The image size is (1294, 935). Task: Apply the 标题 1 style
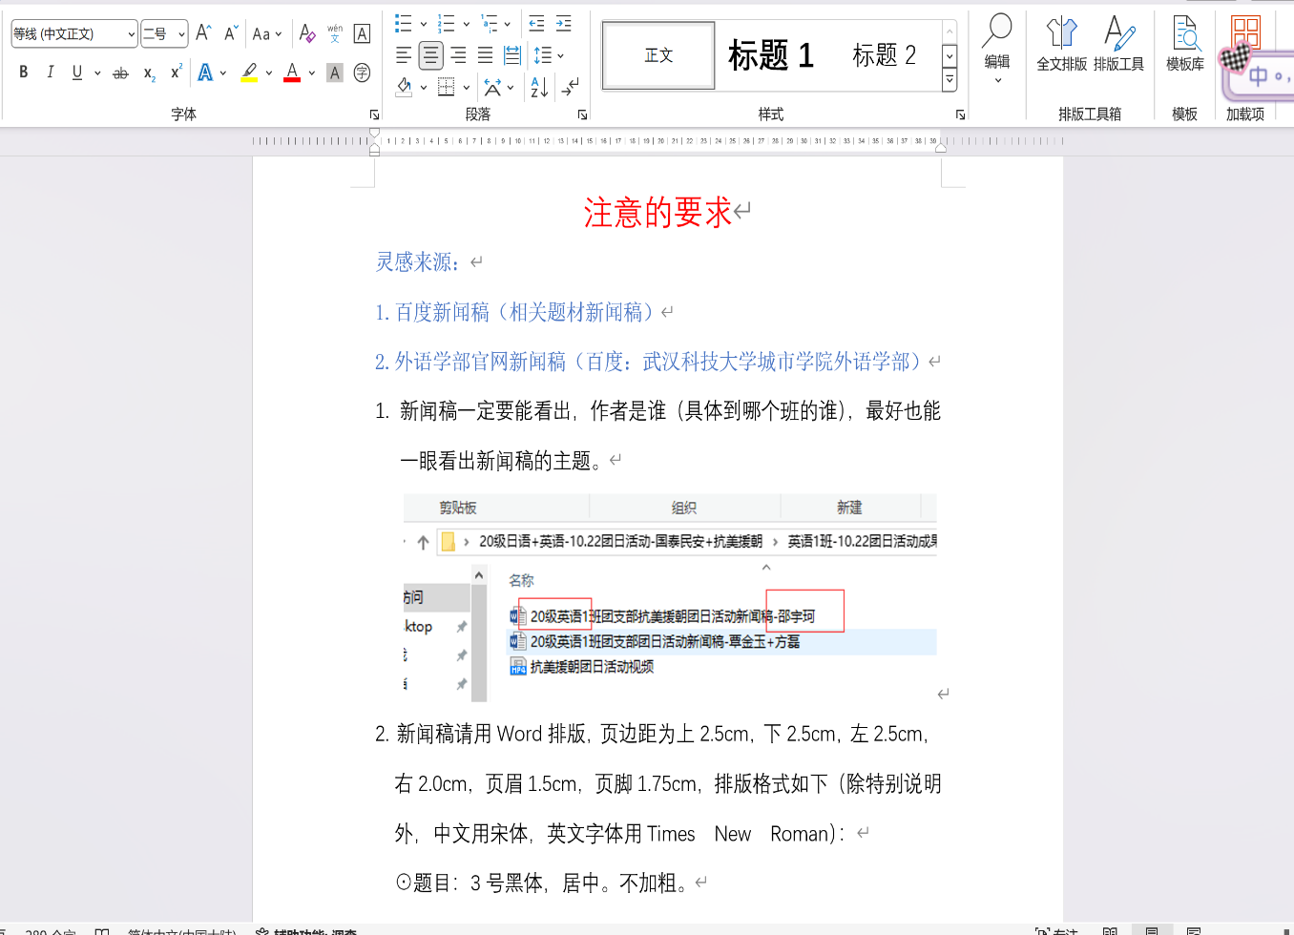771,56
